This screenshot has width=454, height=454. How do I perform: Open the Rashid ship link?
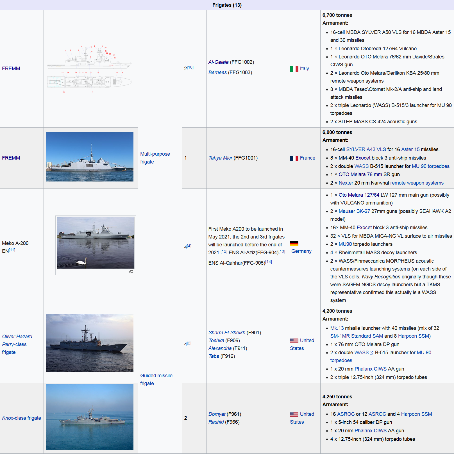tap(216, 422)
